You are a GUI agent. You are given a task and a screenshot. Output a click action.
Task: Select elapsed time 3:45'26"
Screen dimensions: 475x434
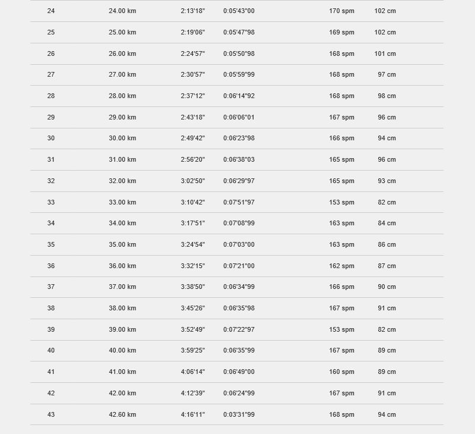pyautogui.click(x=192, y=308)
